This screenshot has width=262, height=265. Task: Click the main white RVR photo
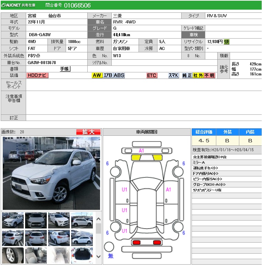[x=51, y=173]
